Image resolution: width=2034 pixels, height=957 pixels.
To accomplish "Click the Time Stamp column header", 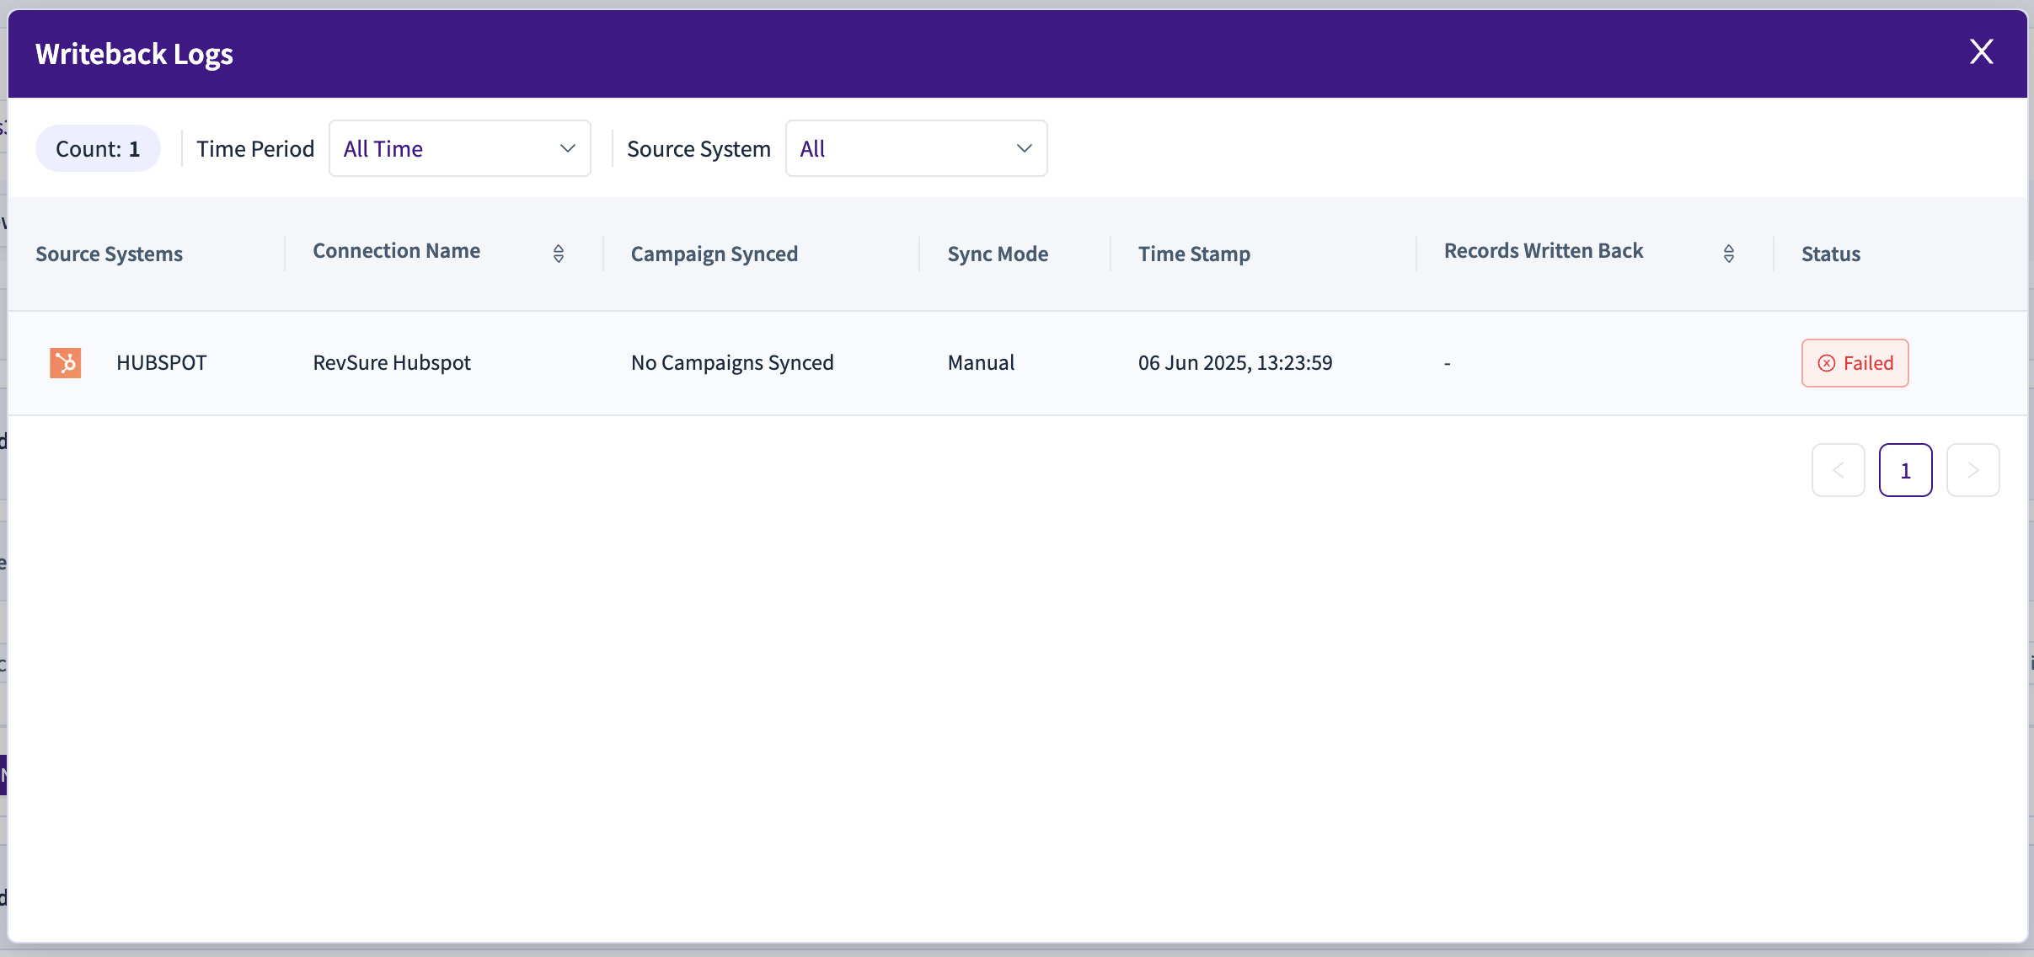I will tap(1194, 254).
